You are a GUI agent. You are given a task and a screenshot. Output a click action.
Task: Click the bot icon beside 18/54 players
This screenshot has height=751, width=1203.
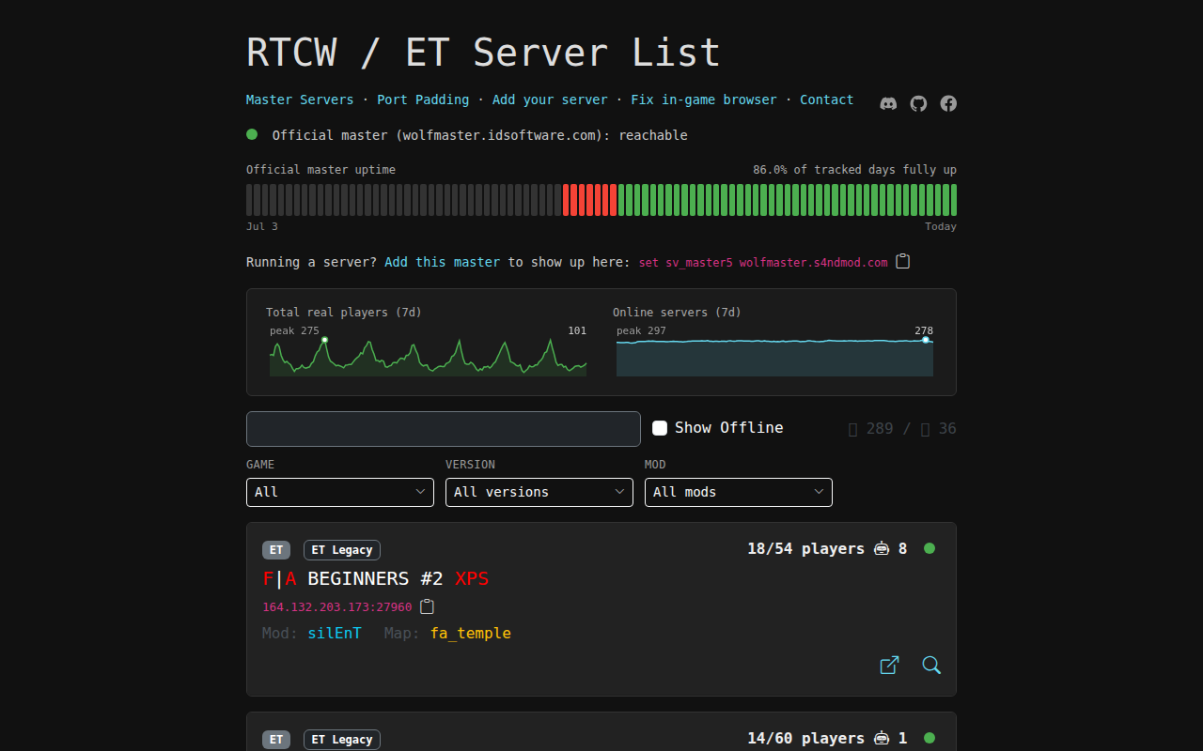tap(882, 548)
